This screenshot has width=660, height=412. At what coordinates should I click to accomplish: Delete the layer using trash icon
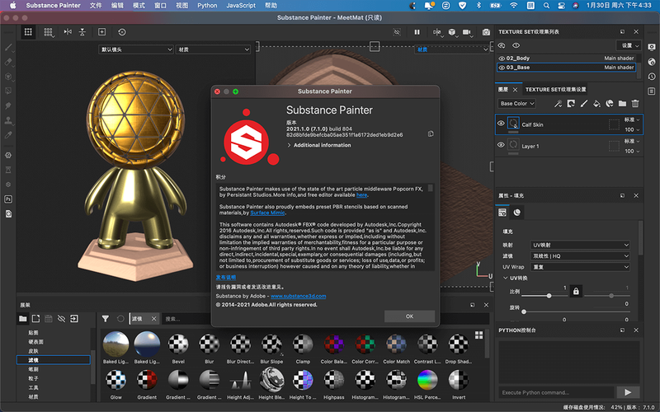click(x=635, y=104)
